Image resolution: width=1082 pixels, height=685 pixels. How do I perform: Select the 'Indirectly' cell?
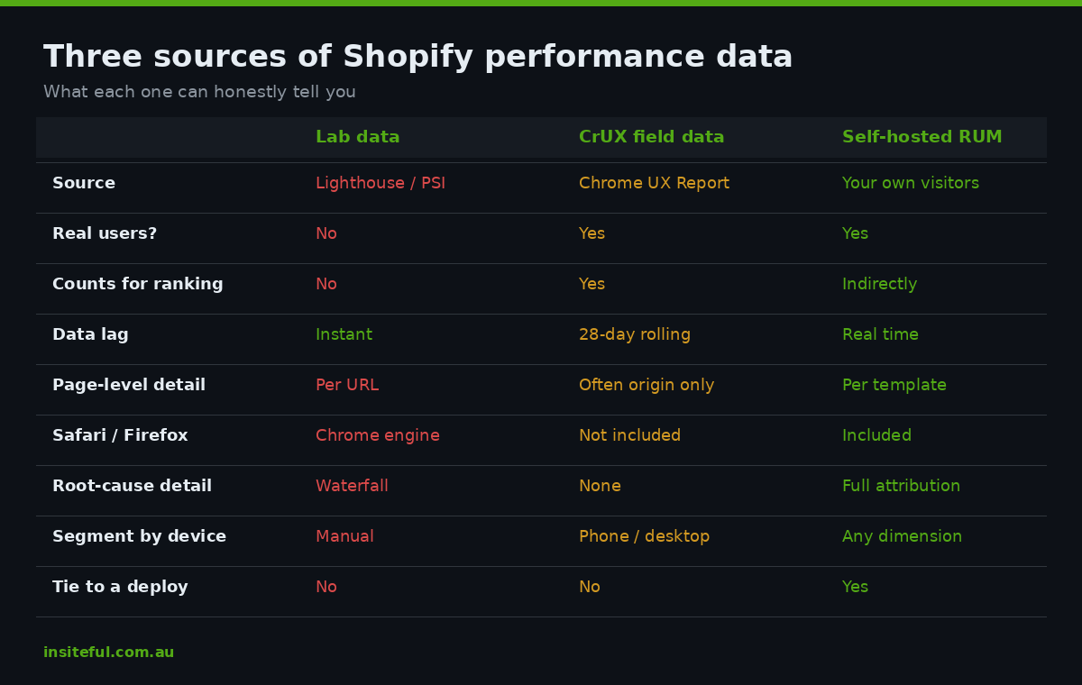click(x=879, y=285)
